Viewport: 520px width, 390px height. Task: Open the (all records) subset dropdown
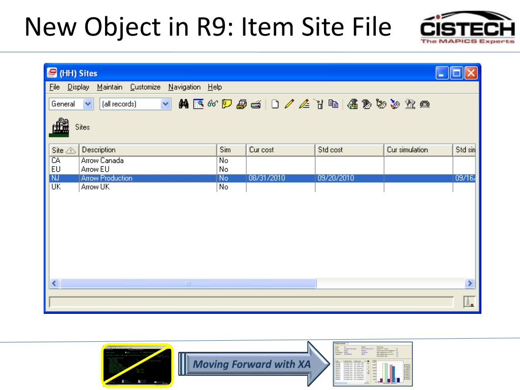pos(166,104)
